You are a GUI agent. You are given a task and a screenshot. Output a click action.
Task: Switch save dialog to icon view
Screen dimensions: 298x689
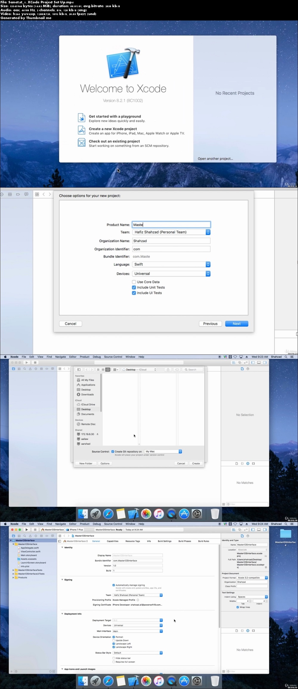pyautogui.click(x=98, y=370)
